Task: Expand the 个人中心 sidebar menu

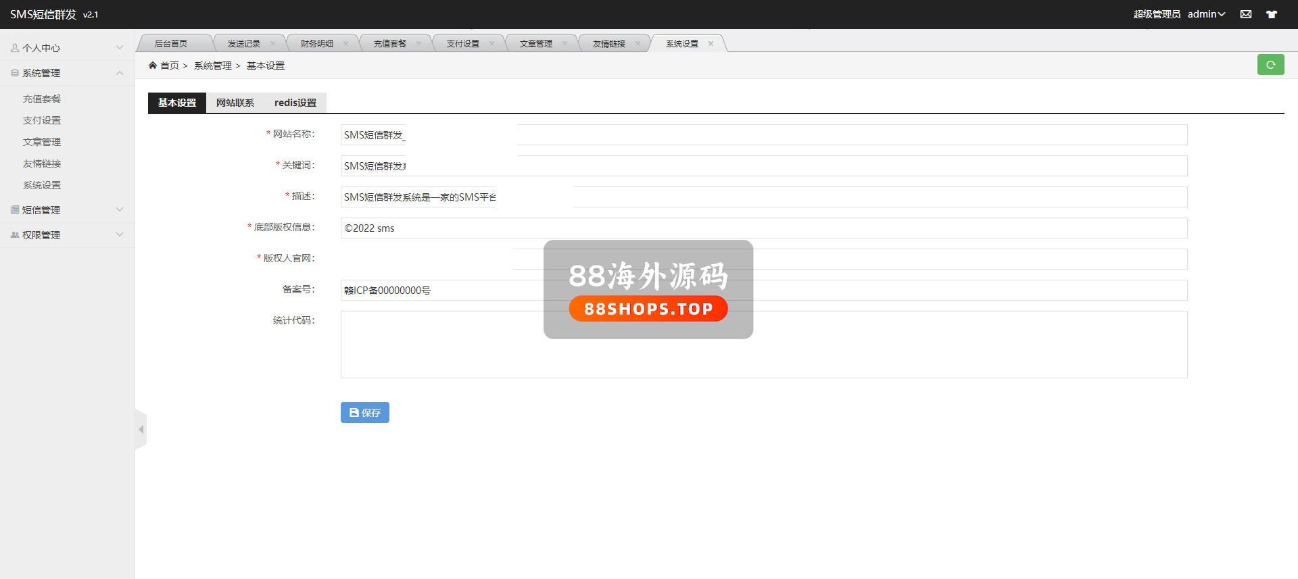Action: click(66, 48)
